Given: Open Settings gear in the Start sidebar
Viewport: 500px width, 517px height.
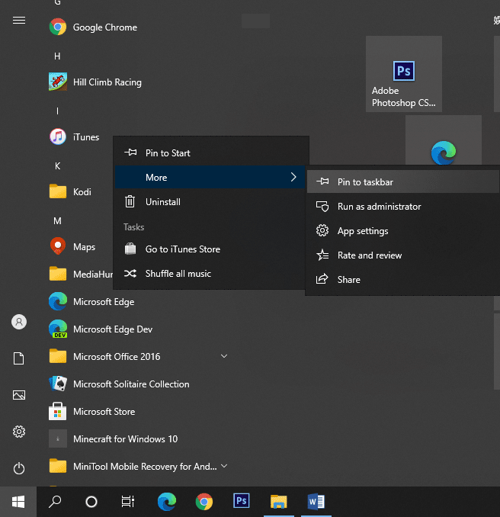Looking at the screenshot, I should pyautogui.click(x=19, y=432).
